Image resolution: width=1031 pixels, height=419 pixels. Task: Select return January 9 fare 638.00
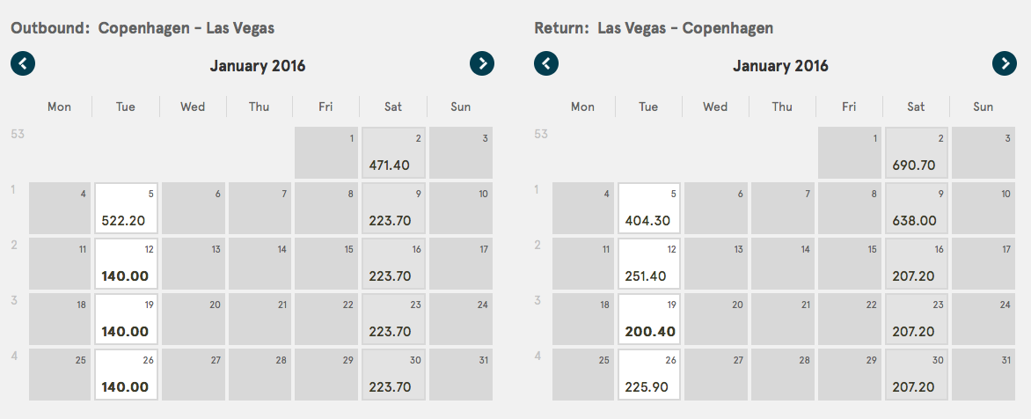pos(917,209)
